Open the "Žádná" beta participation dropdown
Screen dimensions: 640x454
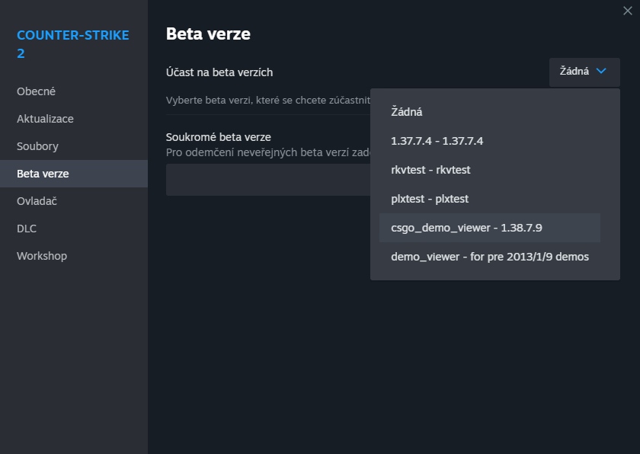tap(584, 72)
